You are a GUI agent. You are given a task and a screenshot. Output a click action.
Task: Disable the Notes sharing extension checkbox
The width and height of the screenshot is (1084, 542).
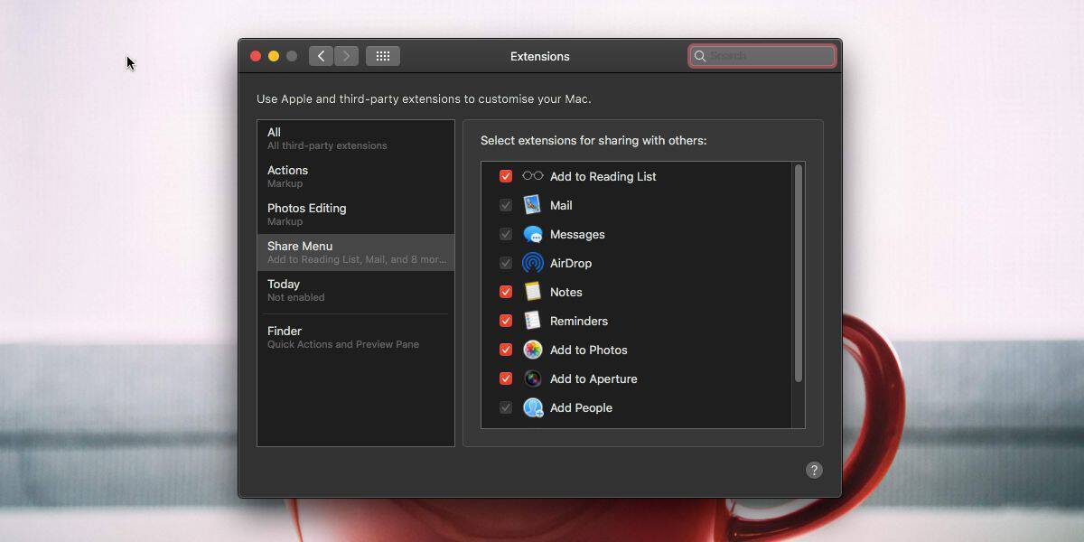(x=506, y=292)
